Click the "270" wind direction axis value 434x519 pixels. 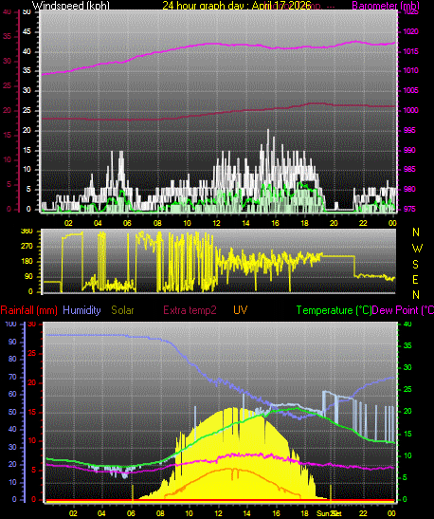(27, 247)
